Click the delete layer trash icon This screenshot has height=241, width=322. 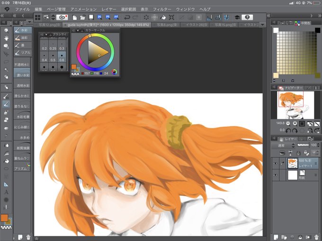316,237
